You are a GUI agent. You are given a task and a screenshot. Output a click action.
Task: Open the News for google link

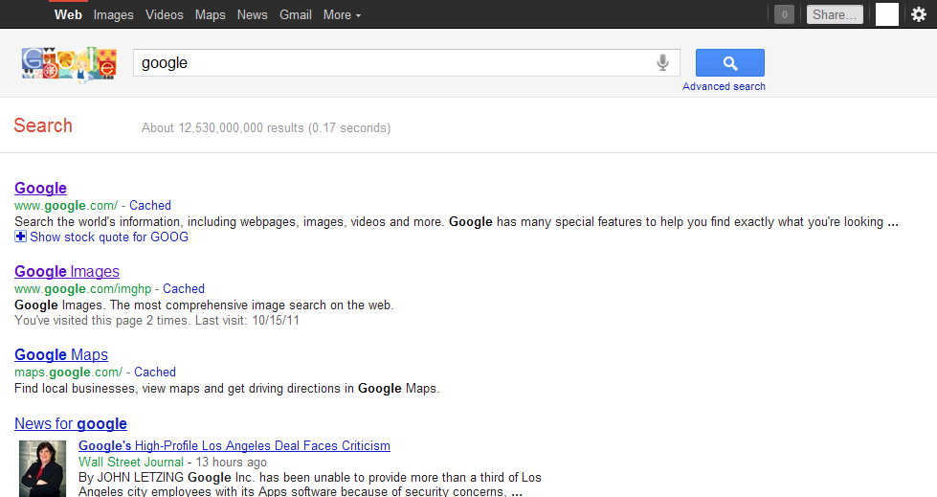point(71,423)
